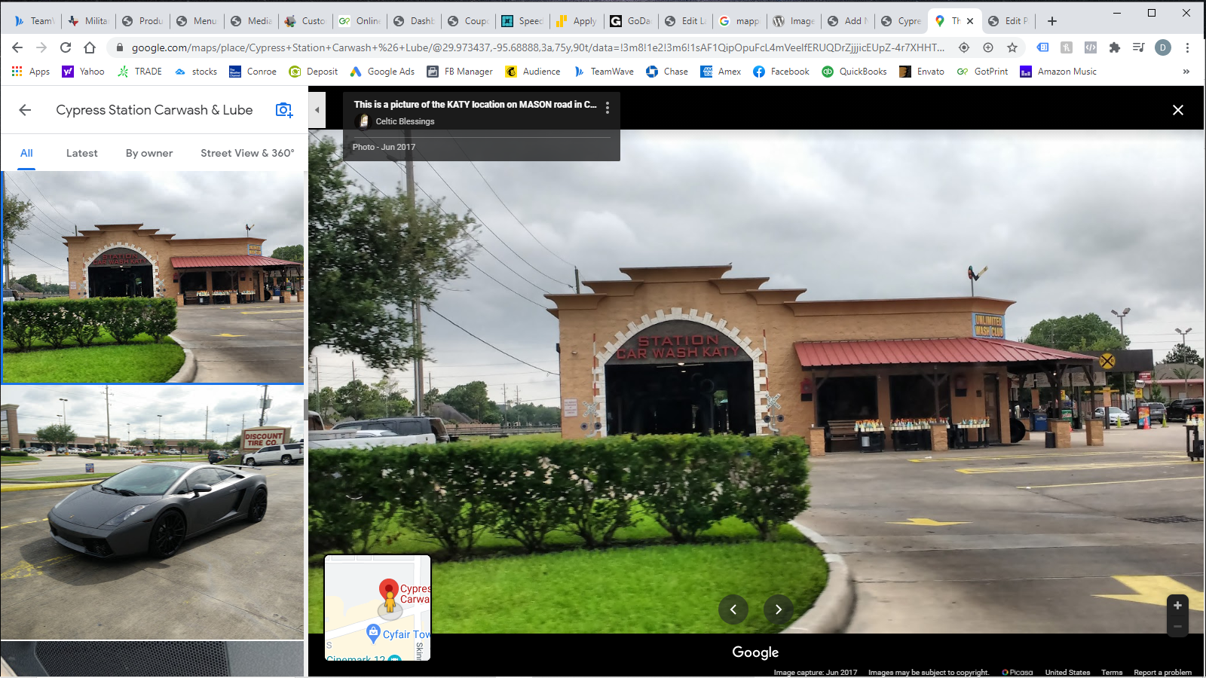This screenshot has height=678, width=1206.
Task: Select the gray Lamborghini photo thumbnail
Action: pos(152,512)
